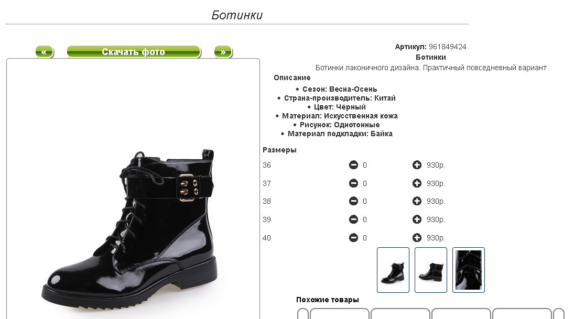This screenshot has width=574, height=319.
Task: Decrease quantity for size 37
Action: click(x=353, y=183)
